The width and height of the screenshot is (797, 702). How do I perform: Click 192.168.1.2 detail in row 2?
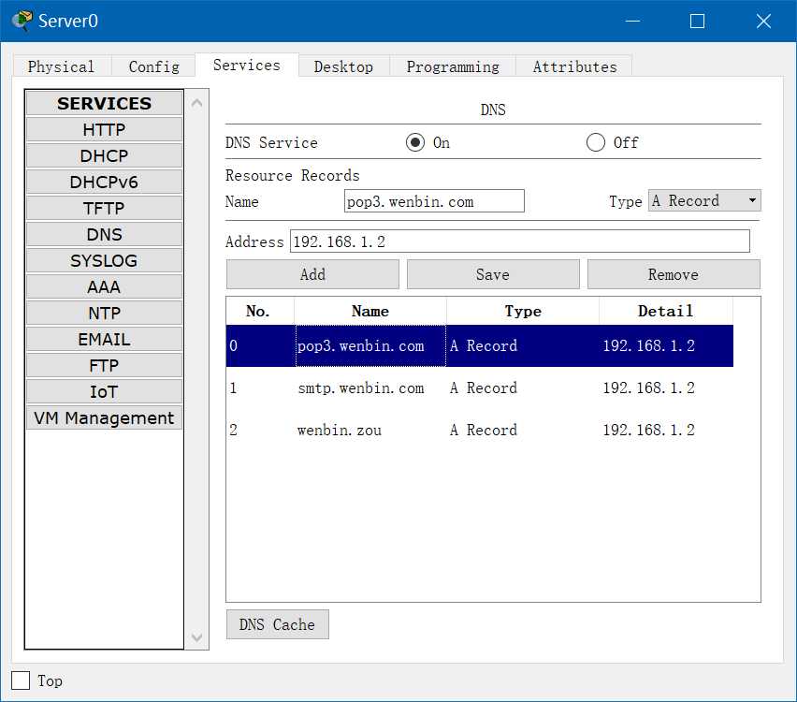(x=648, y=430)
